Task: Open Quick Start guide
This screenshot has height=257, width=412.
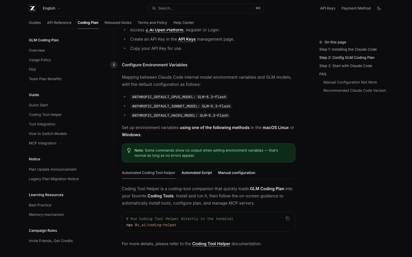Action: pyautogui.click(x=38, y=105)
